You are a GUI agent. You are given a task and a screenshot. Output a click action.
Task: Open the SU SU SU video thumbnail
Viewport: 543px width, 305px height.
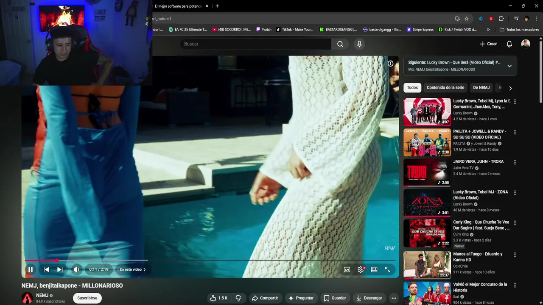(x=427, y=143)
